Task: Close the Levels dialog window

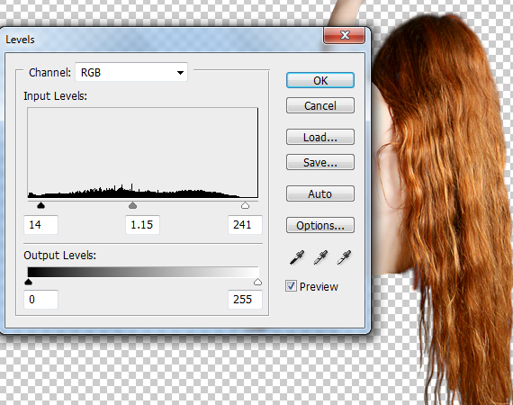Action: pyautogui.click(x=344, y=35)
